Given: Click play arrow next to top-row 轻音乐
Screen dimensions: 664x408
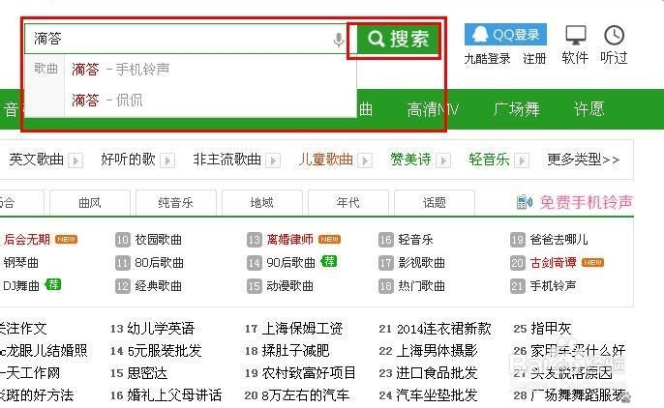Looking at the screenshot, I should 522,160.
